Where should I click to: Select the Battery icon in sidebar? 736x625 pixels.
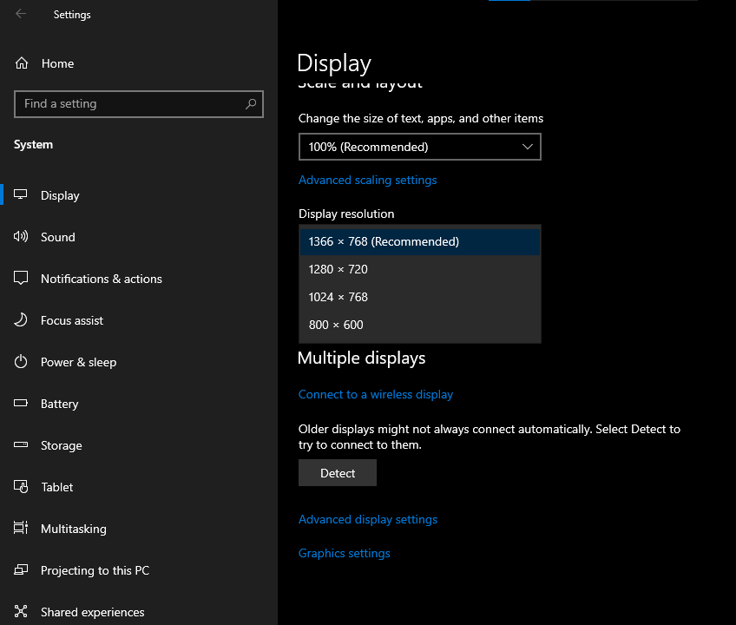click(x=22, y=404)
